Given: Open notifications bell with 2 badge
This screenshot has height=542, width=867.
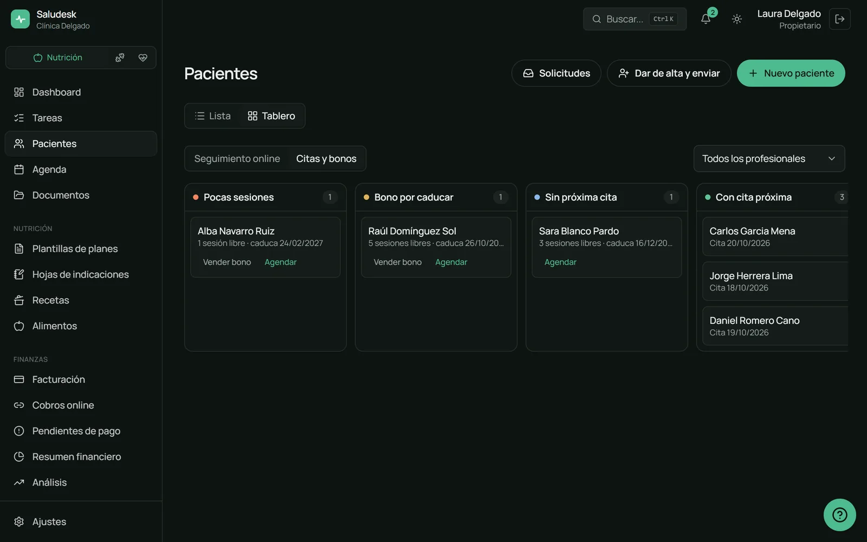Looking at the screenshot, I should [706, 19].
